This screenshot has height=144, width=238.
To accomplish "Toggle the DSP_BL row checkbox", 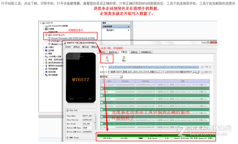I will [x=102, y=88].
